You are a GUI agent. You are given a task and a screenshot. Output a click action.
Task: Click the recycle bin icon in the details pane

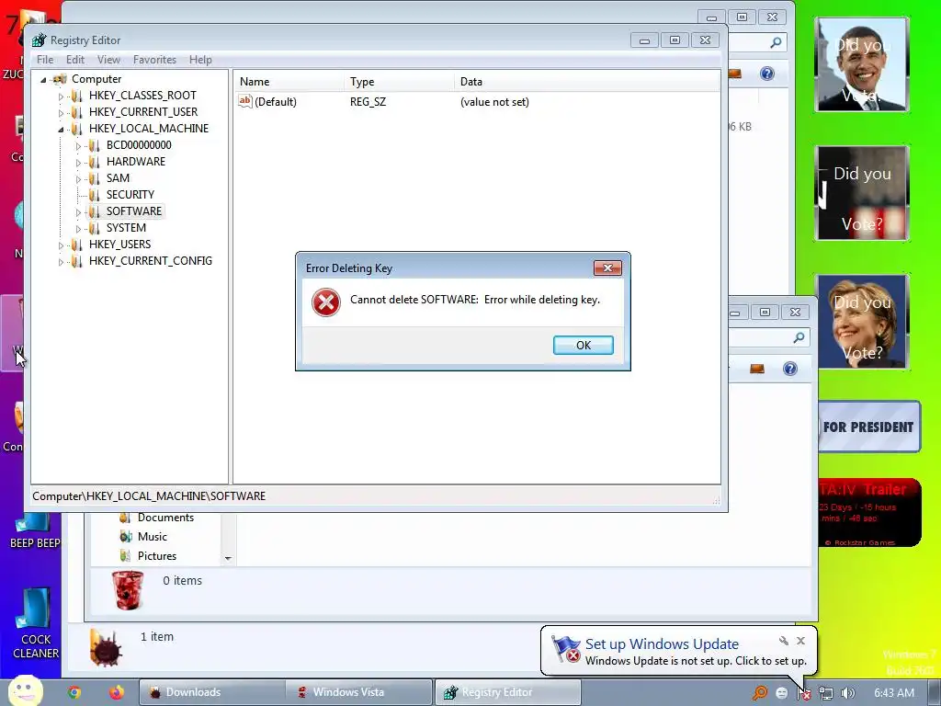127,590
